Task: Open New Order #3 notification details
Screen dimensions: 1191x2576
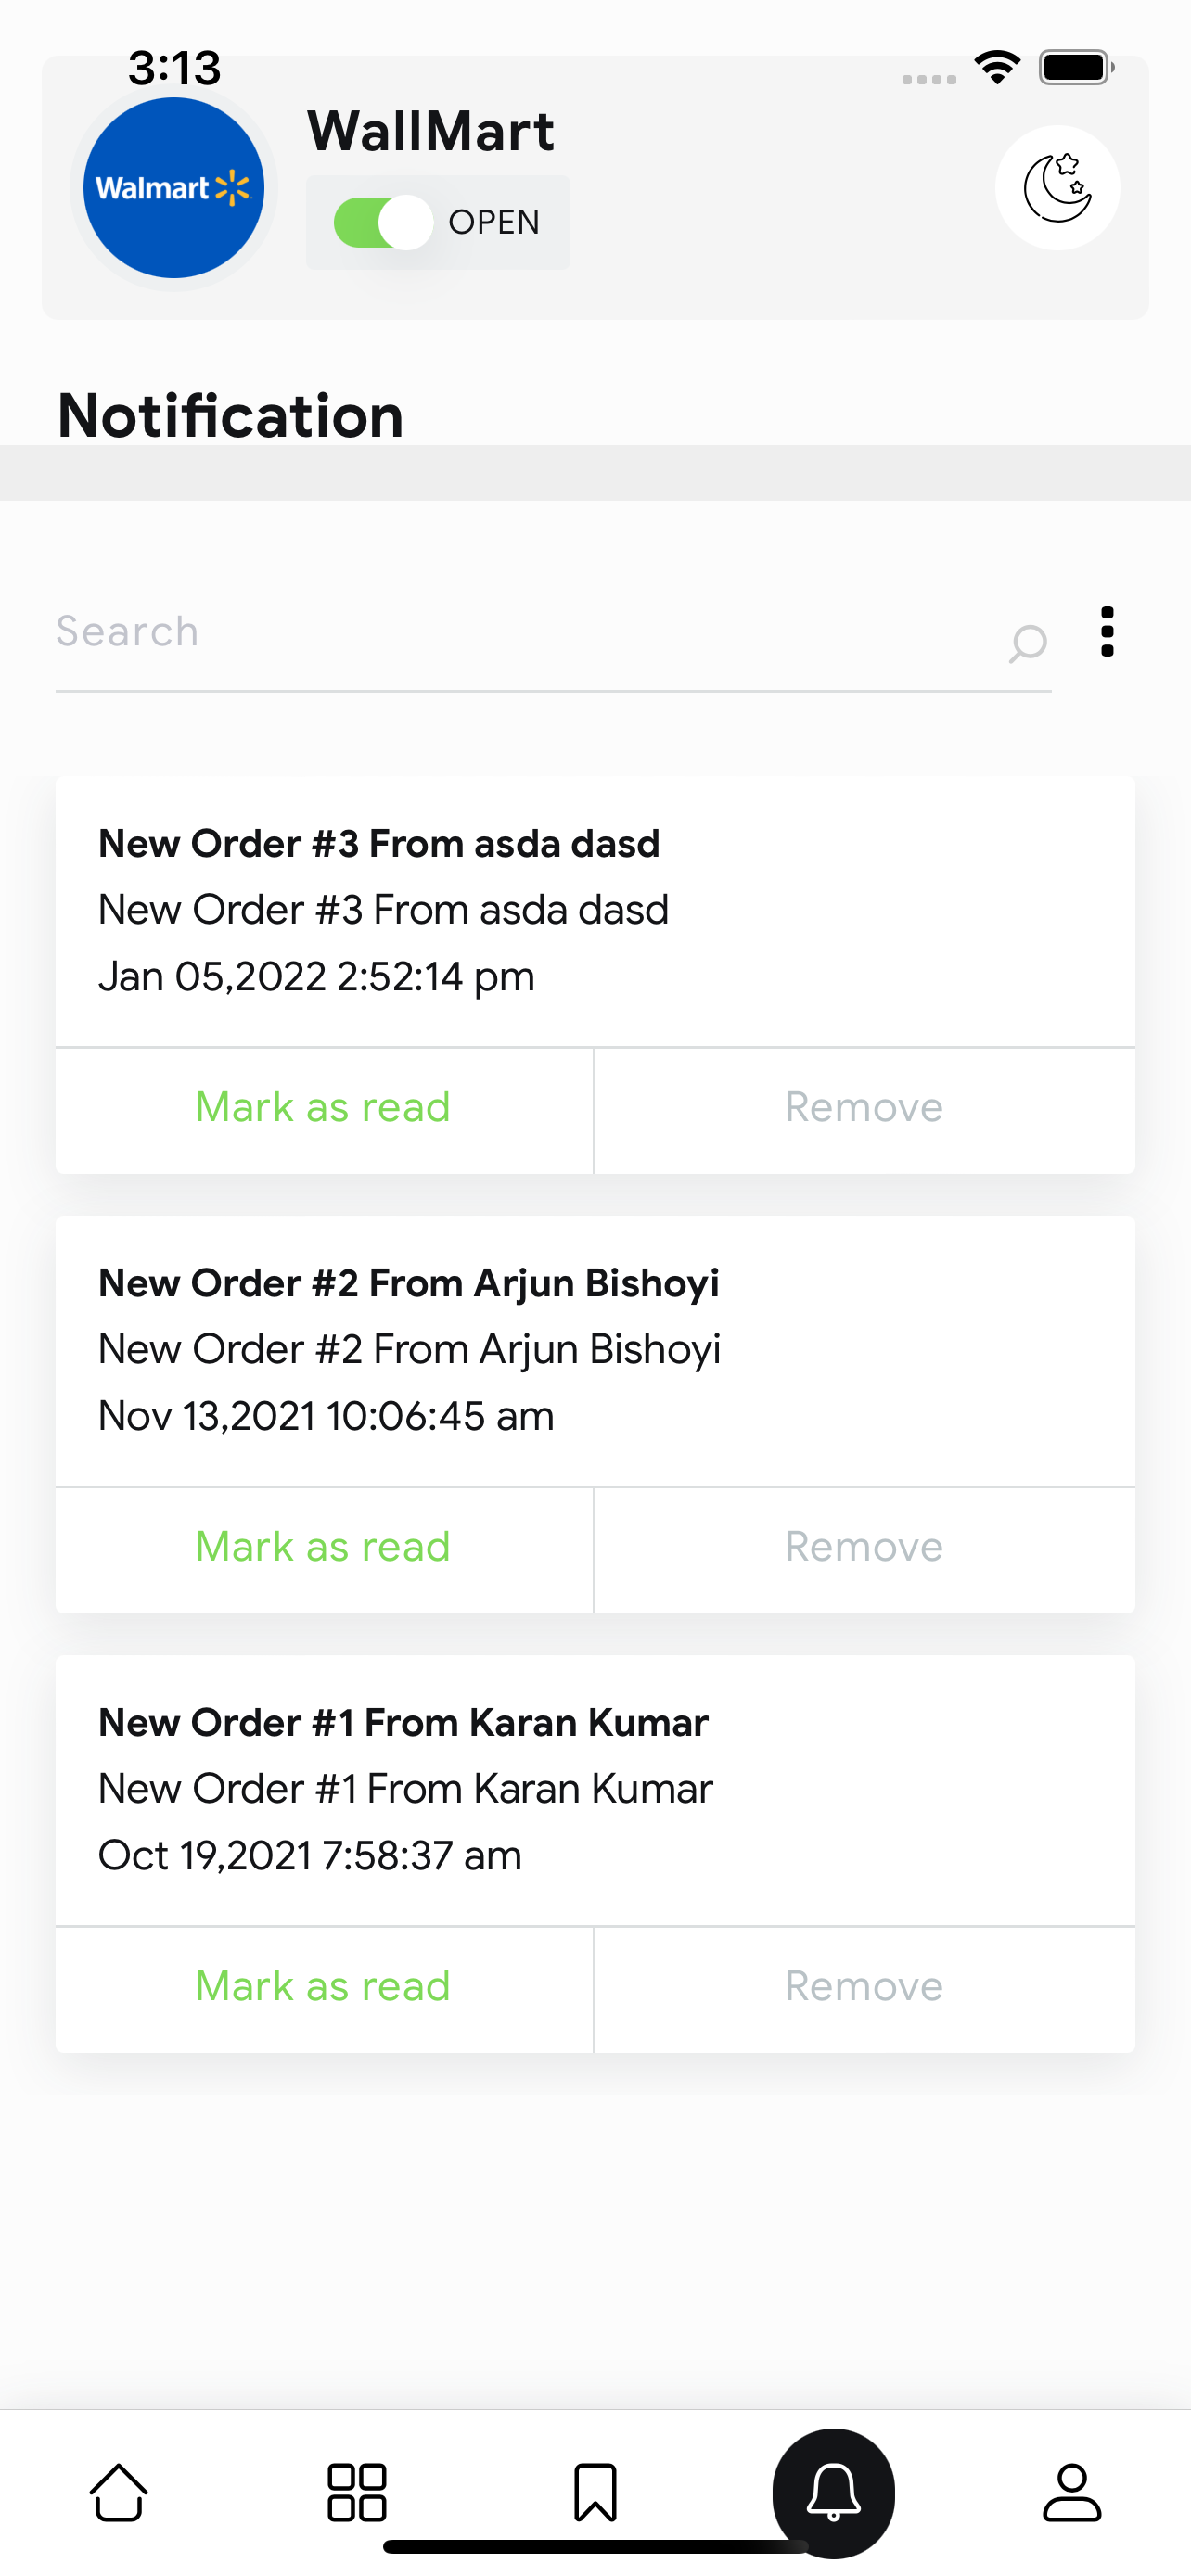Action: tap(595, 911)
